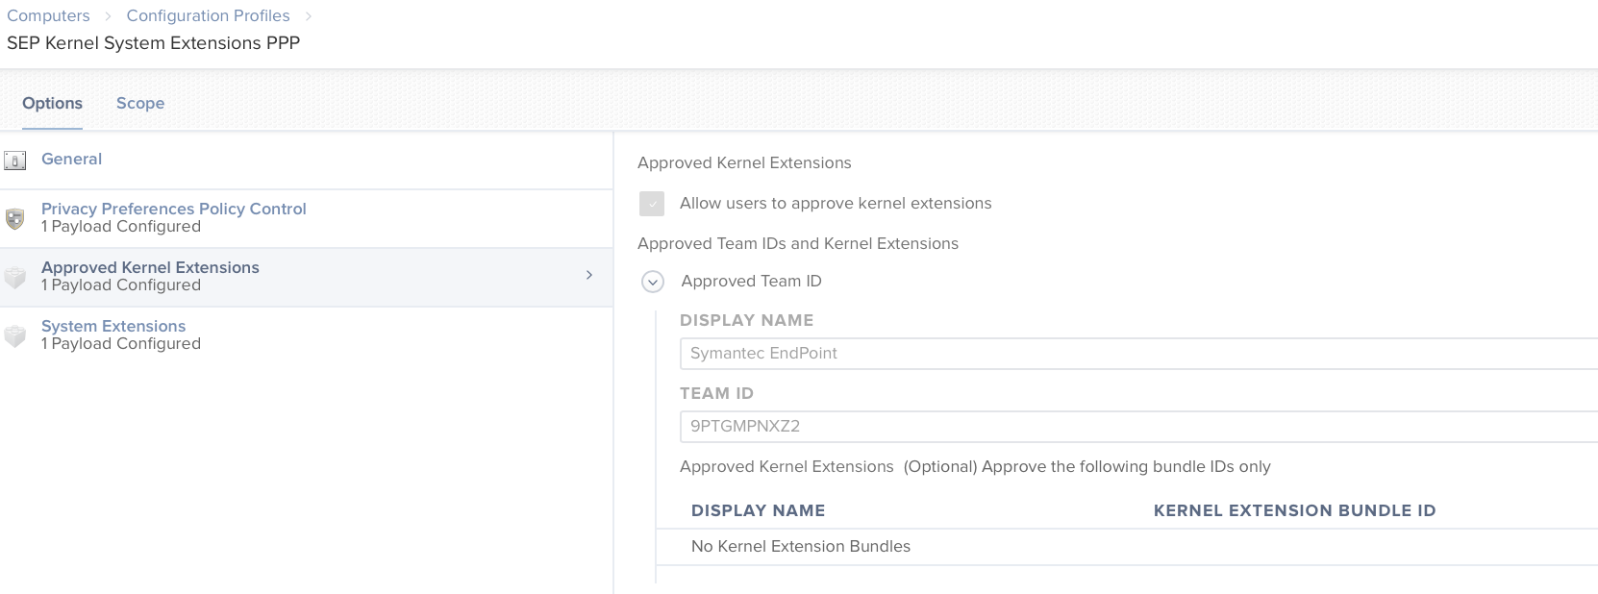Click the System Extensions shield icon
The image size is (1598, 594).
click(x=14, y=336)
